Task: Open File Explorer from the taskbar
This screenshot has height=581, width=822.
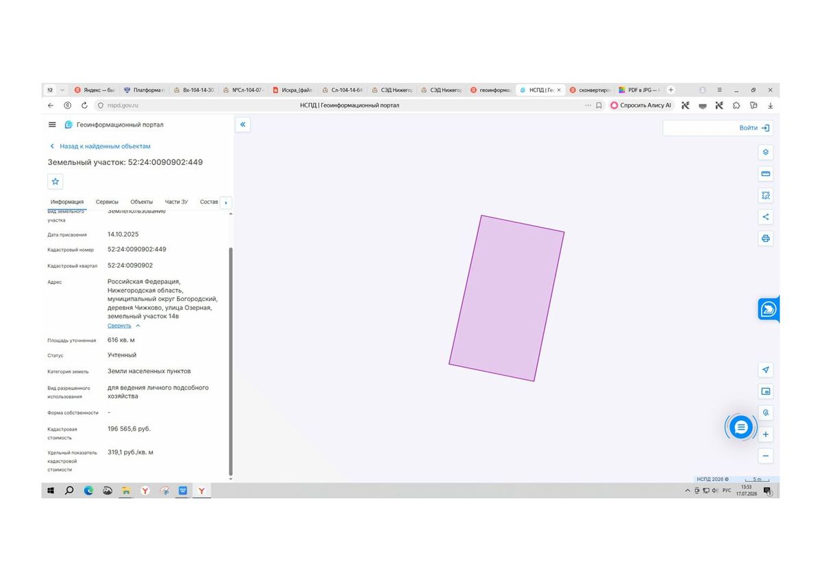Action: point(126,491)
